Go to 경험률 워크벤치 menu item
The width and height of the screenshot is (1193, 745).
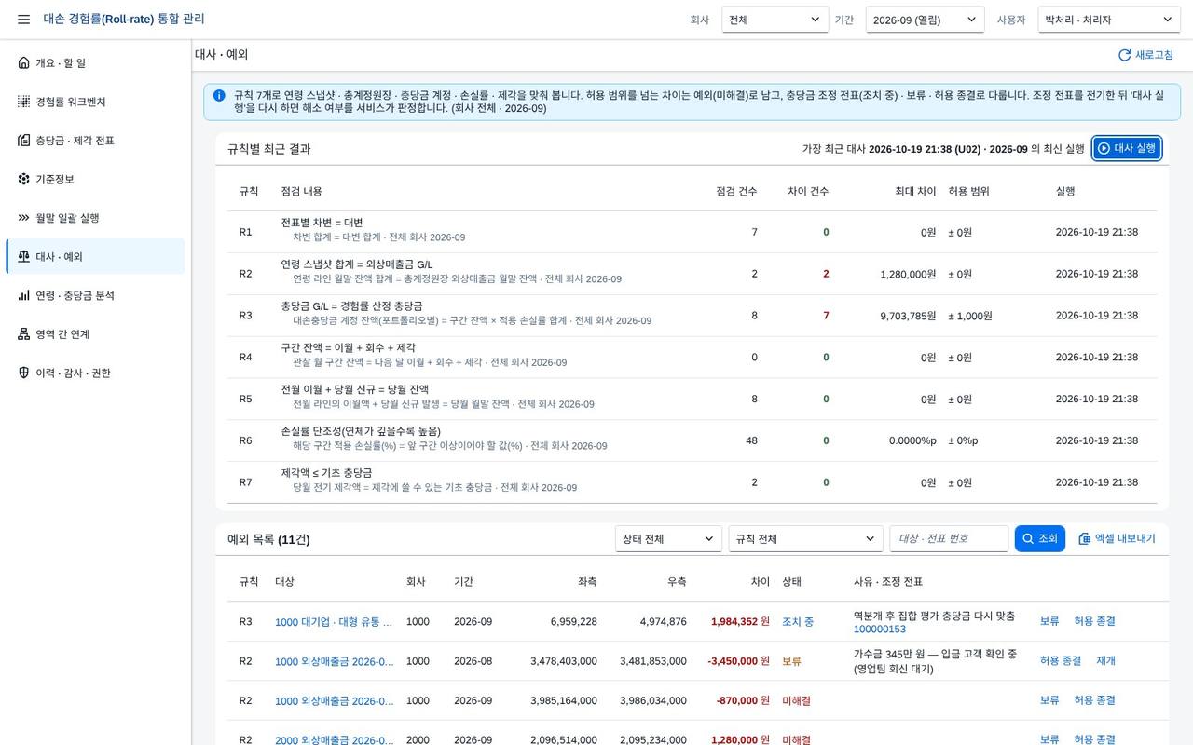(x=95, y=102)
